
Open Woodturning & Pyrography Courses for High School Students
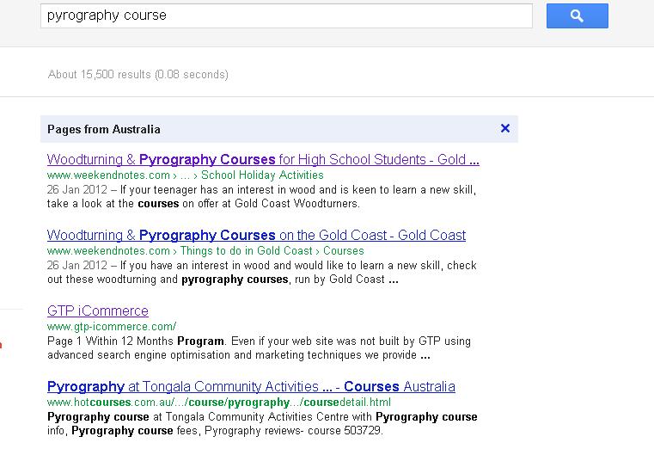[x=262, y=160]
